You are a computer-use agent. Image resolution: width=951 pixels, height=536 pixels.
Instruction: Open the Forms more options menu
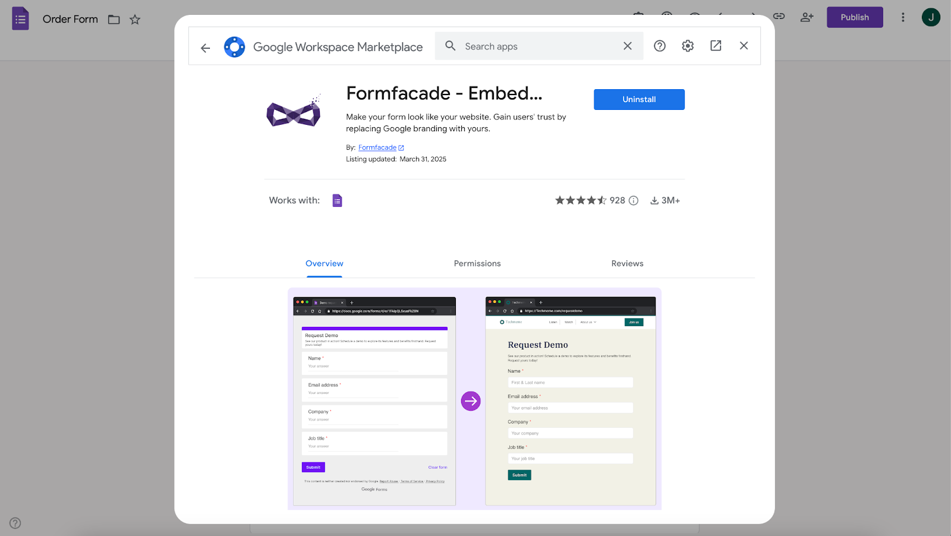903,17
